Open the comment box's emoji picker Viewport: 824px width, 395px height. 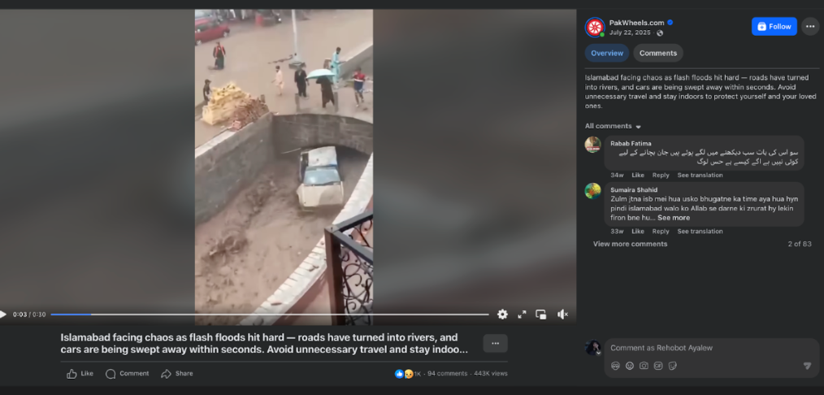point(630,366)
